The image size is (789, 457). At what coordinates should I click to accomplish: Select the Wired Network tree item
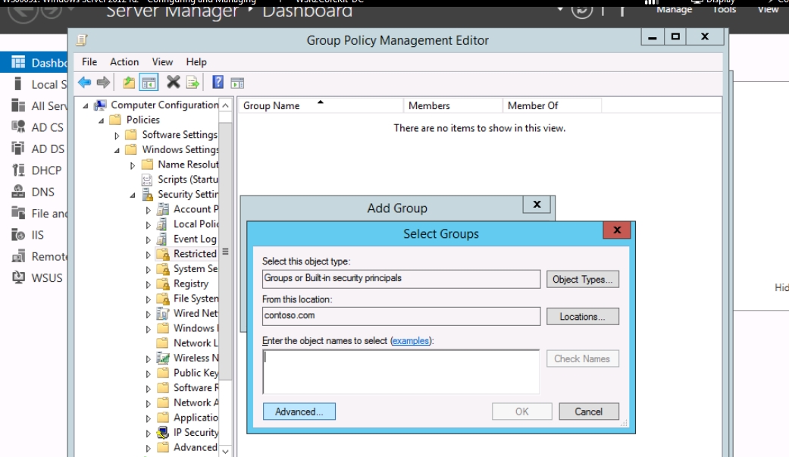click(196, 313)
